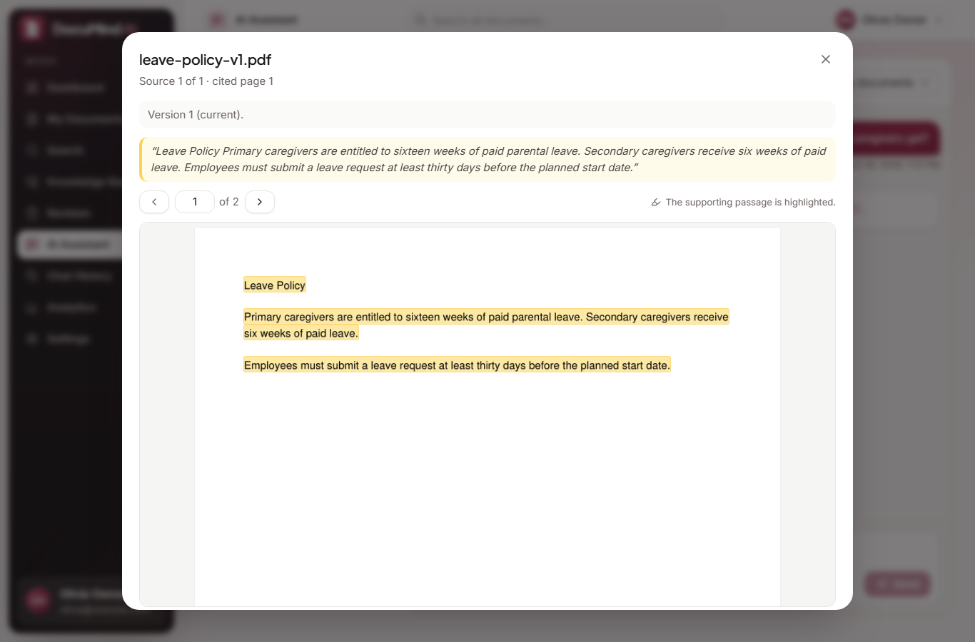Advance to the next PDF page with the right chevron
Image resolution: width=975 pixels, height=642 pixels.
pyautogui.click(x=260, y=202)
